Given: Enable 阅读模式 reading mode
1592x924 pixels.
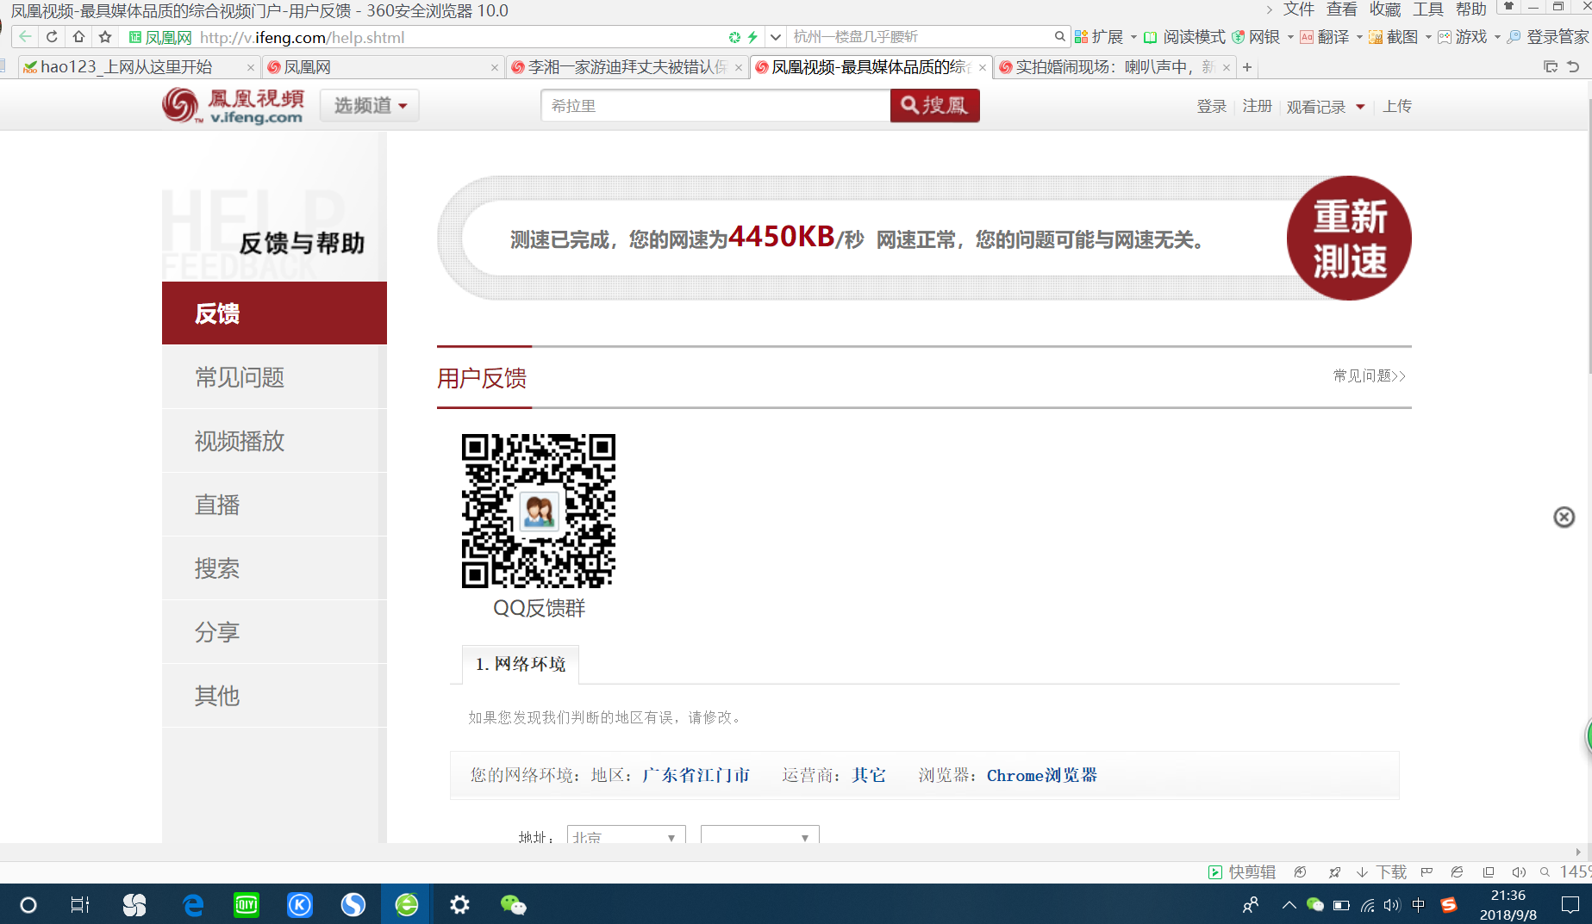Looking at the screenshot, I should point(1184,37).
